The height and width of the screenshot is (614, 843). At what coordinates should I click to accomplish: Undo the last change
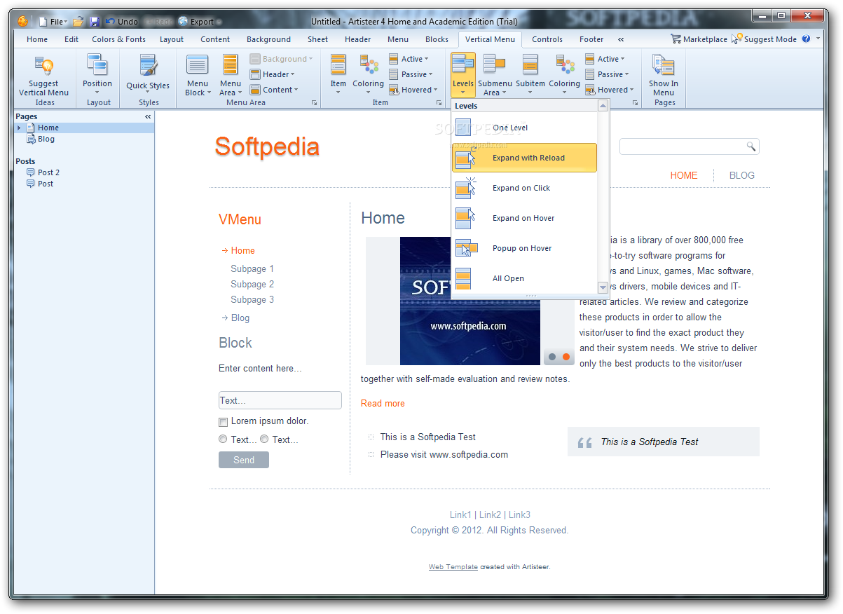coord(122,22)
